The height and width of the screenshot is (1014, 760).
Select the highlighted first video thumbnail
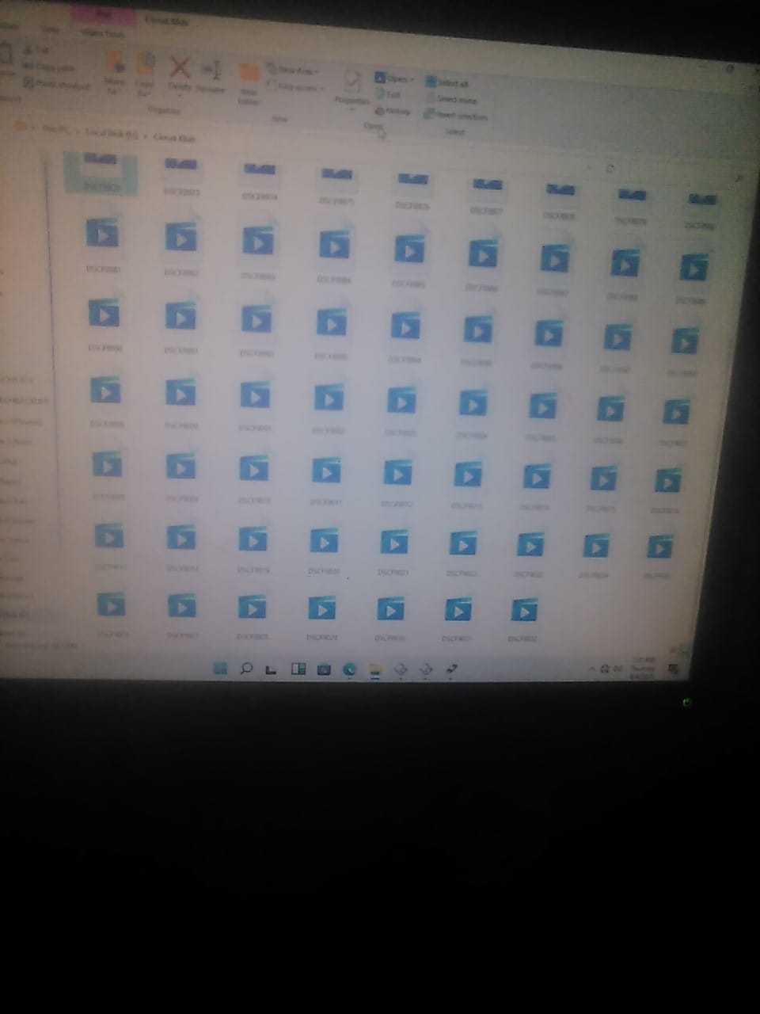pyautogui.click(x=101, y=172)
